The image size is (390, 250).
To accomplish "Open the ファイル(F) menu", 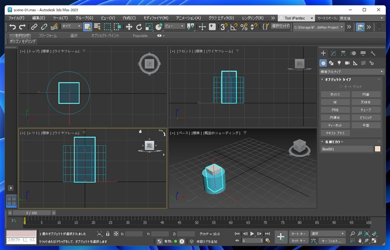I will [17, 18].
